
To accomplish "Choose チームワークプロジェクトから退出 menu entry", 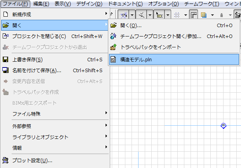I will [x=55, y=47].
